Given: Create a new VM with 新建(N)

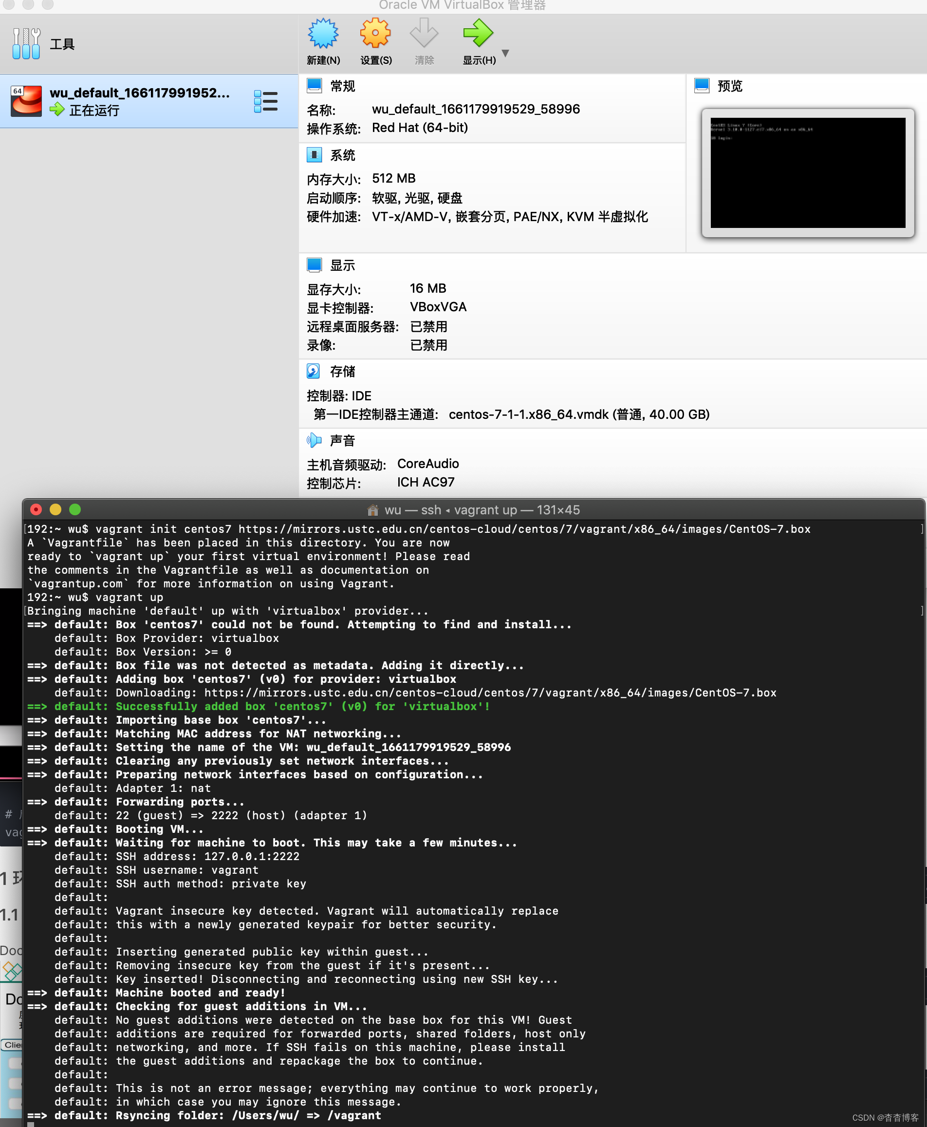Looking at the screenshot, I should pos(323,42).
